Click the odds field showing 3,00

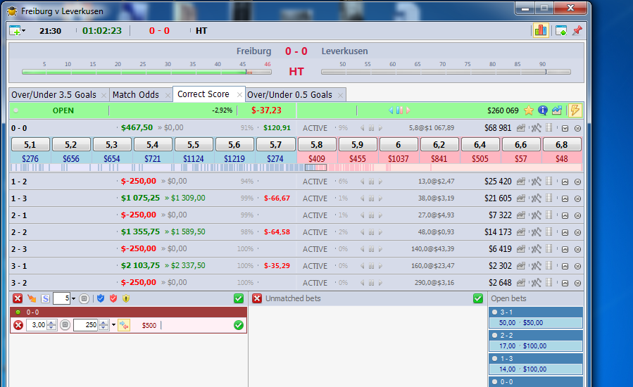coord(37,325)
